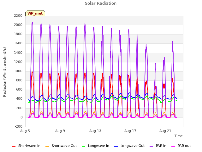202x152 pixels.
Task: Click the 2200 y-axis tick label
Action: 18,16
